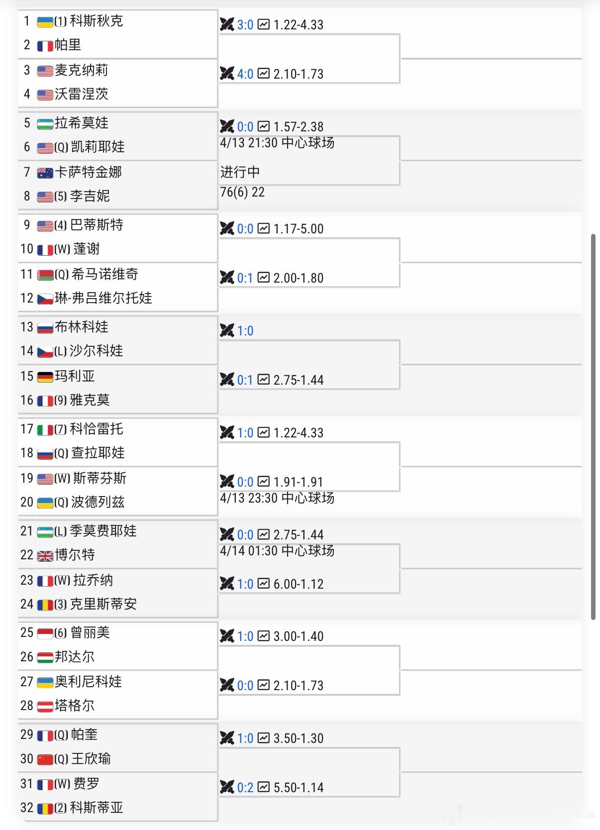Click Ukraine flag beside 科斯秋克

45,22
